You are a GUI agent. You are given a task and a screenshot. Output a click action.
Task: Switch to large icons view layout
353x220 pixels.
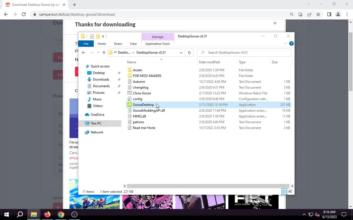tap(290, 191)
